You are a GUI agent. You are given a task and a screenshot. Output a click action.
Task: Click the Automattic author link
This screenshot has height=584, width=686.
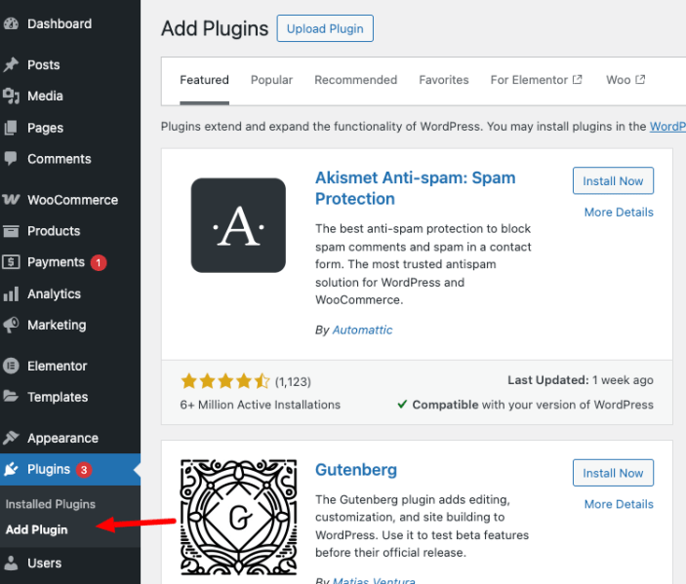coord(362,331)
